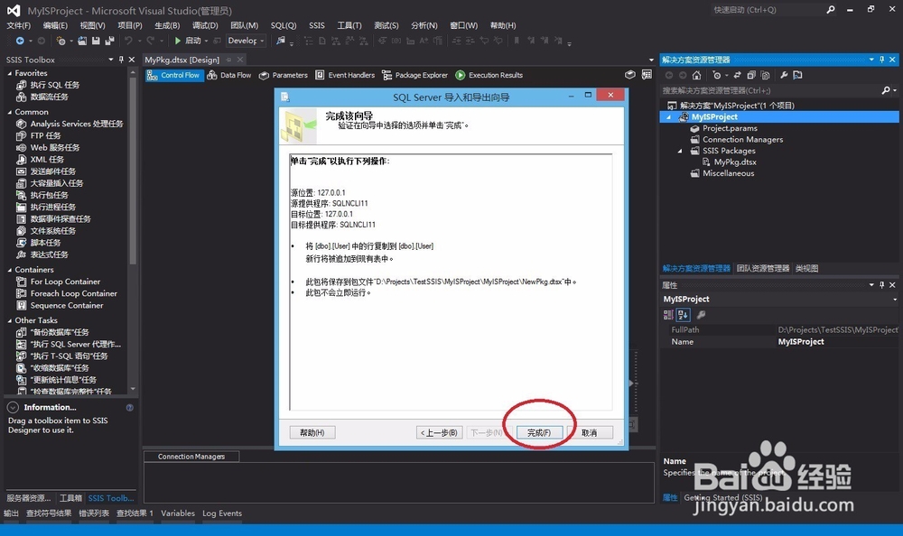903x536 pixels.
Task: Click the Navigate Backward toolbar icon
Action: pos(20,41)
